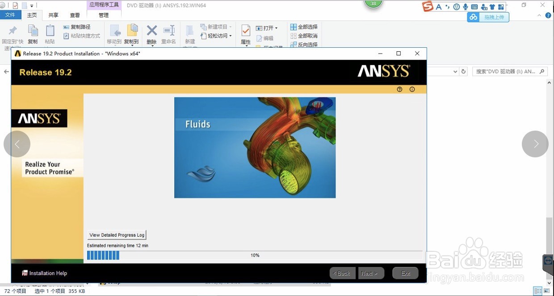Click the Explorer back navigation arrow
The image size is (554, 296).
coord(6,71)
